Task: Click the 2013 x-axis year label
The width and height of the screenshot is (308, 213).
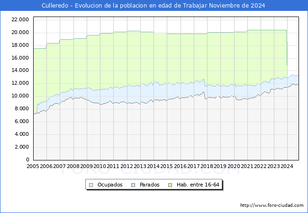Action: tap(140, 166)
